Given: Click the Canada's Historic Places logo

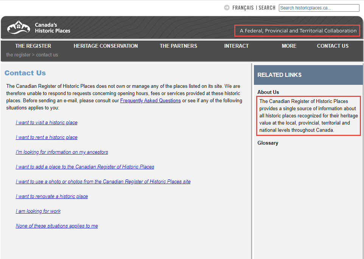Looking at the screenshot, I should point(39,28).
